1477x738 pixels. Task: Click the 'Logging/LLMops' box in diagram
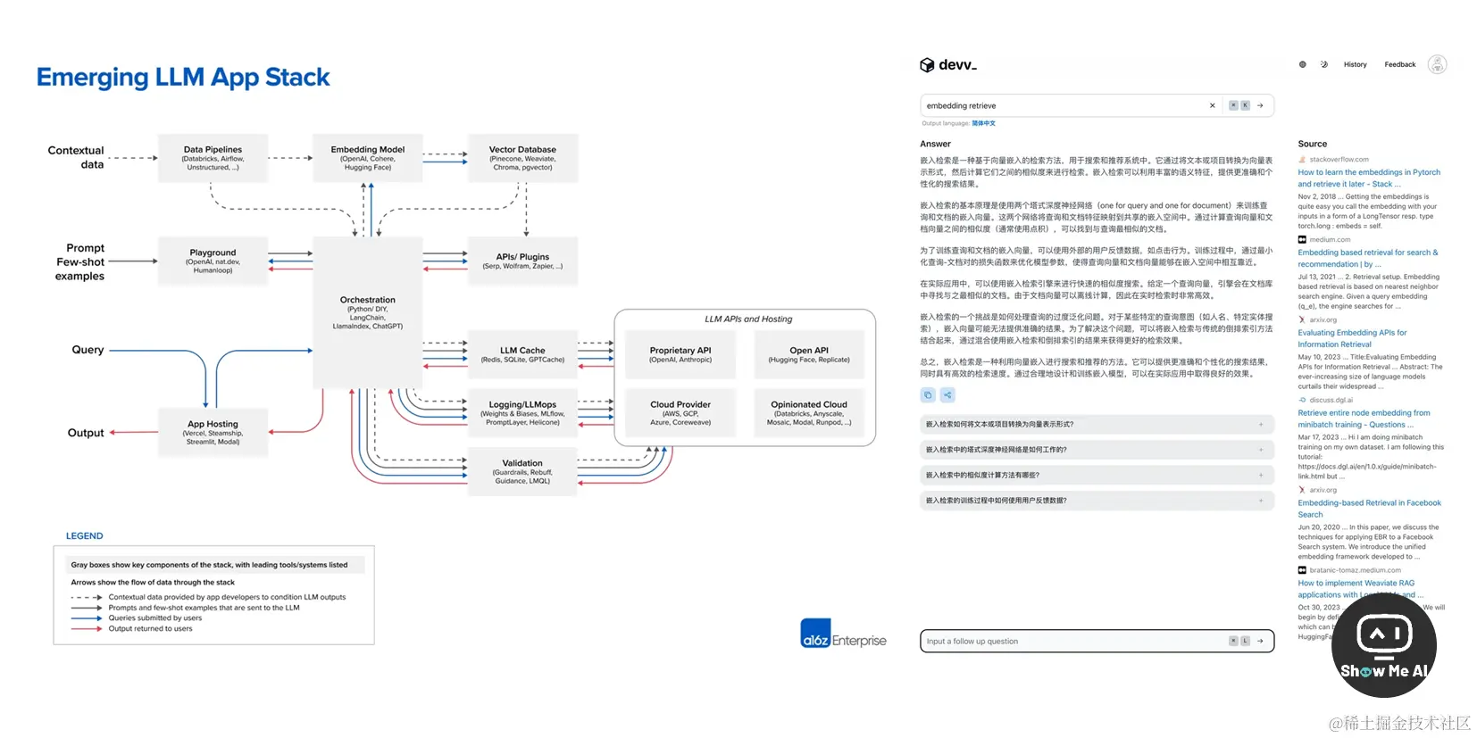522,412
